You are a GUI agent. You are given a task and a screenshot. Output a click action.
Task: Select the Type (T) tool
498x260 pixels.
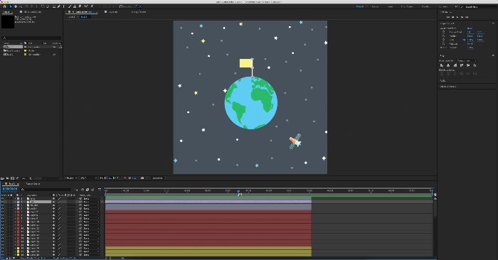tap(64, 6)
